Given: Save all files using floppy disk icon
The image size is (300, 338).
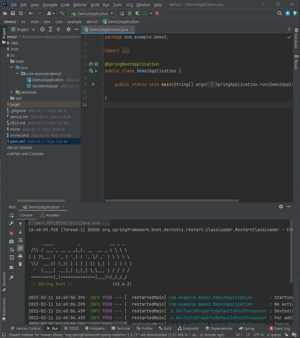Looking at the screenshot, I should pos(13,13).
